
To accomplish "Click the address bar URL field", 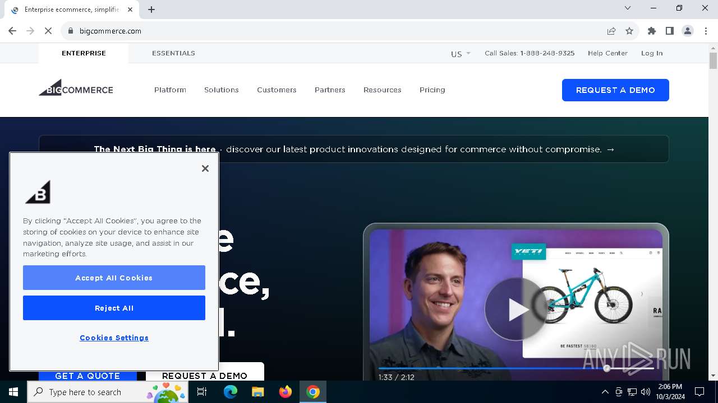I will 337,31.
